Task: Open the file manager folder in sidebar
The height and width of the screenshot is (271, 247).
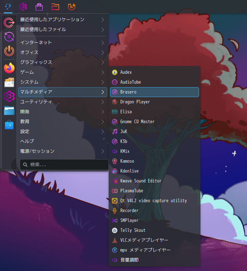Action: tap(9, 110)
